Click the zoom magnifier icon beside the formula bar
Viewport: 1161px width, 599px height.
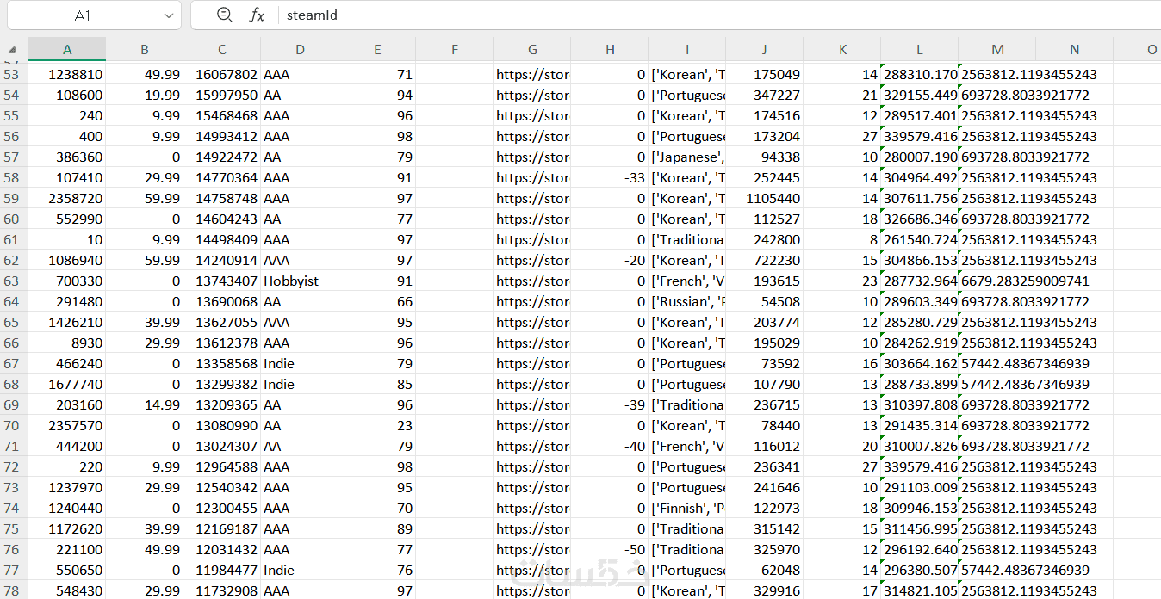coord(225,15)
